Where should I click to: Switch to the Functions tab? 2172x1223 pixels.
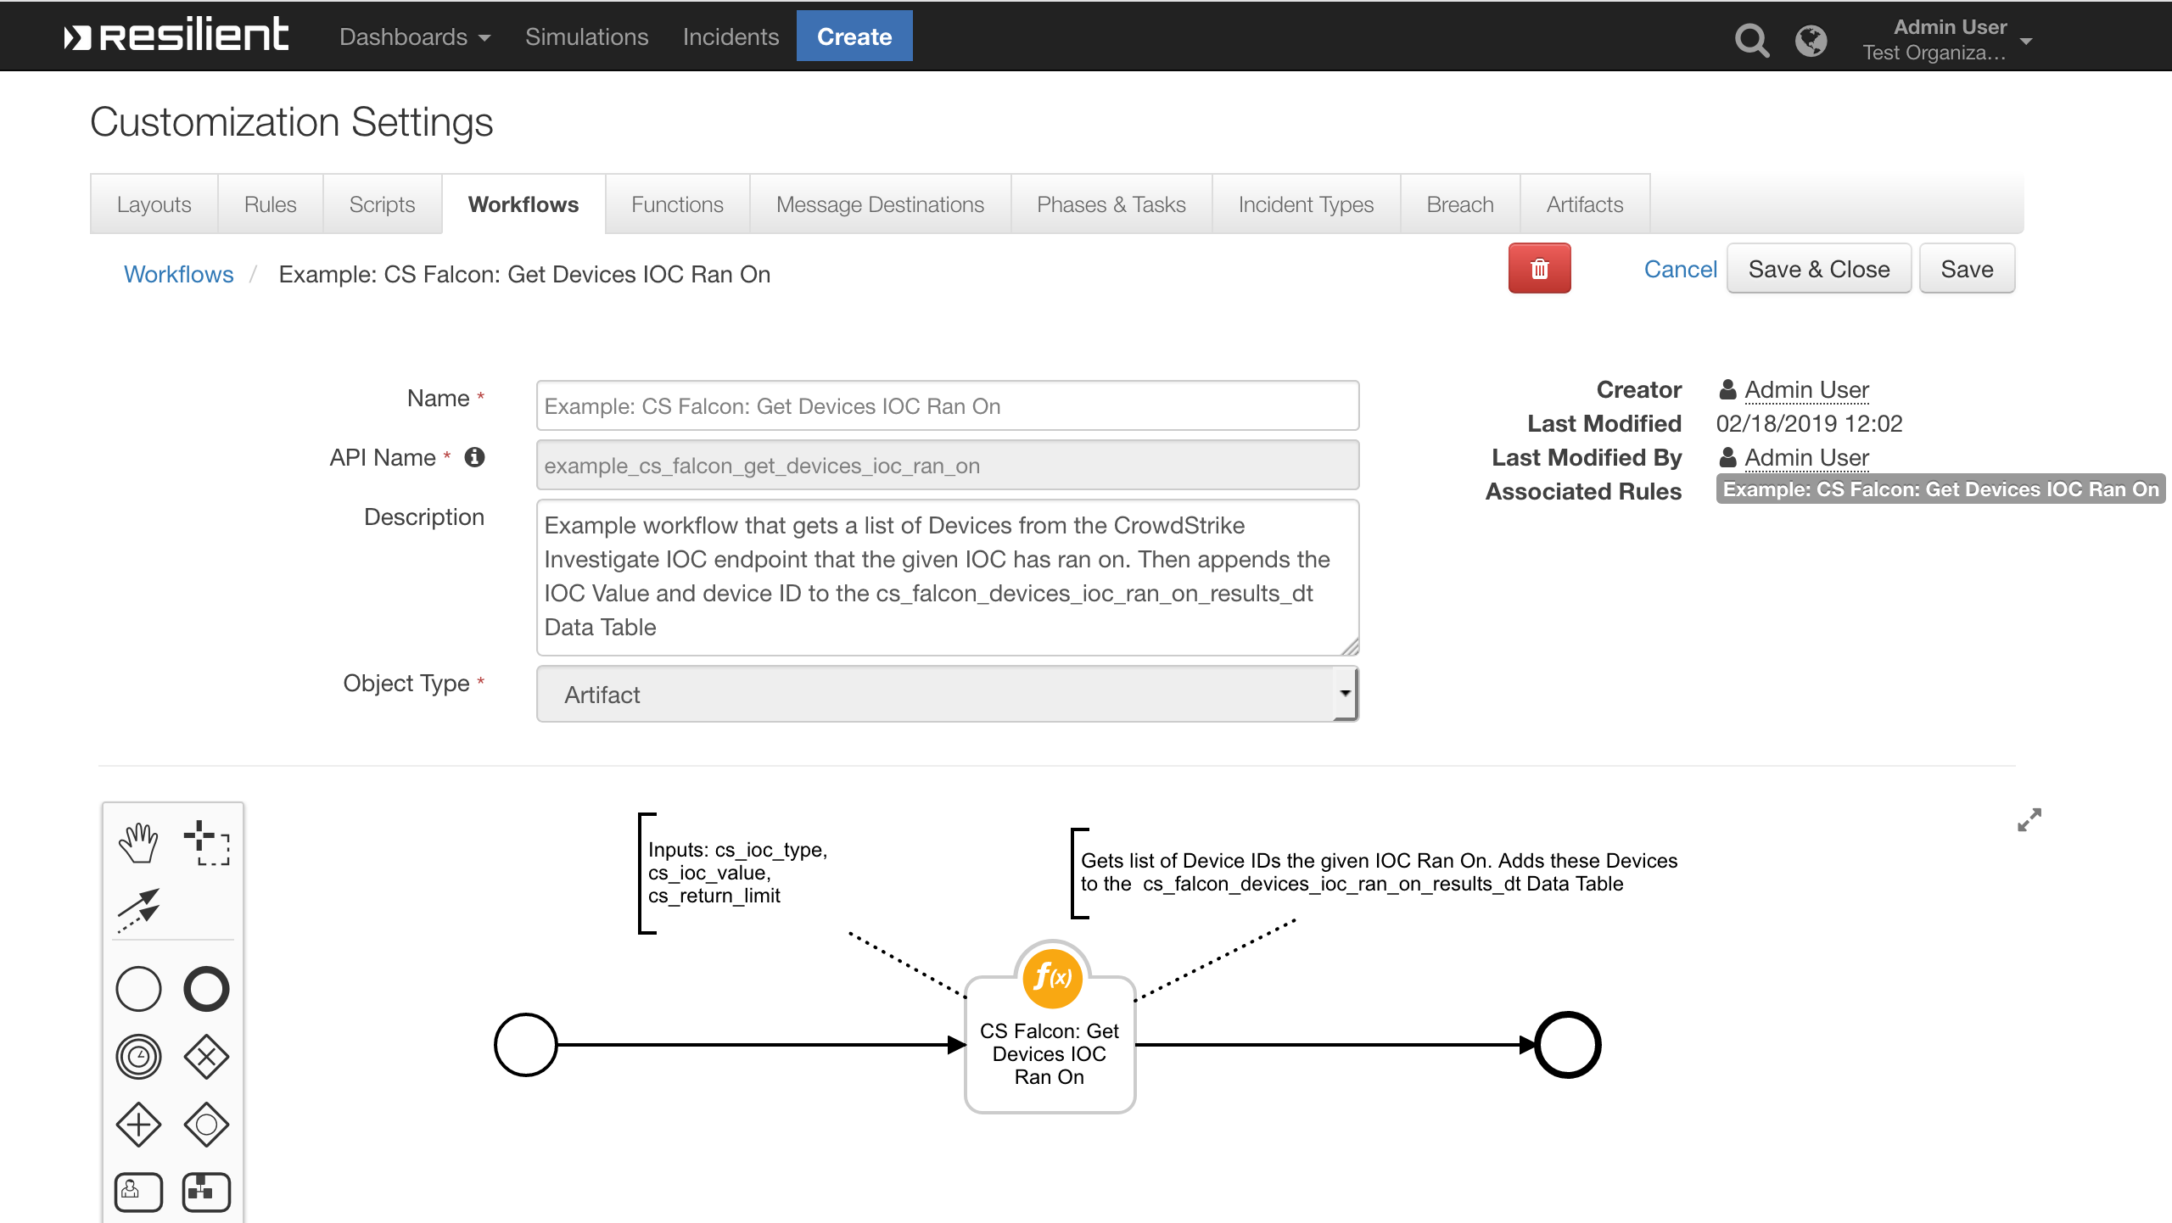pyautogui.click(x=675, y=204)
